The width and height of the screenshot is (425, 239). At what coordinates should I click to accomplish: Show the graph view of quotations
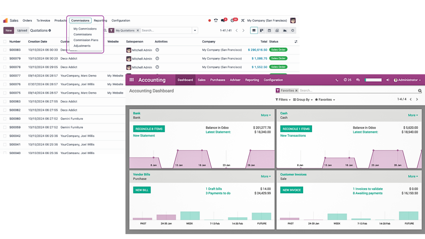click(285, 30)
